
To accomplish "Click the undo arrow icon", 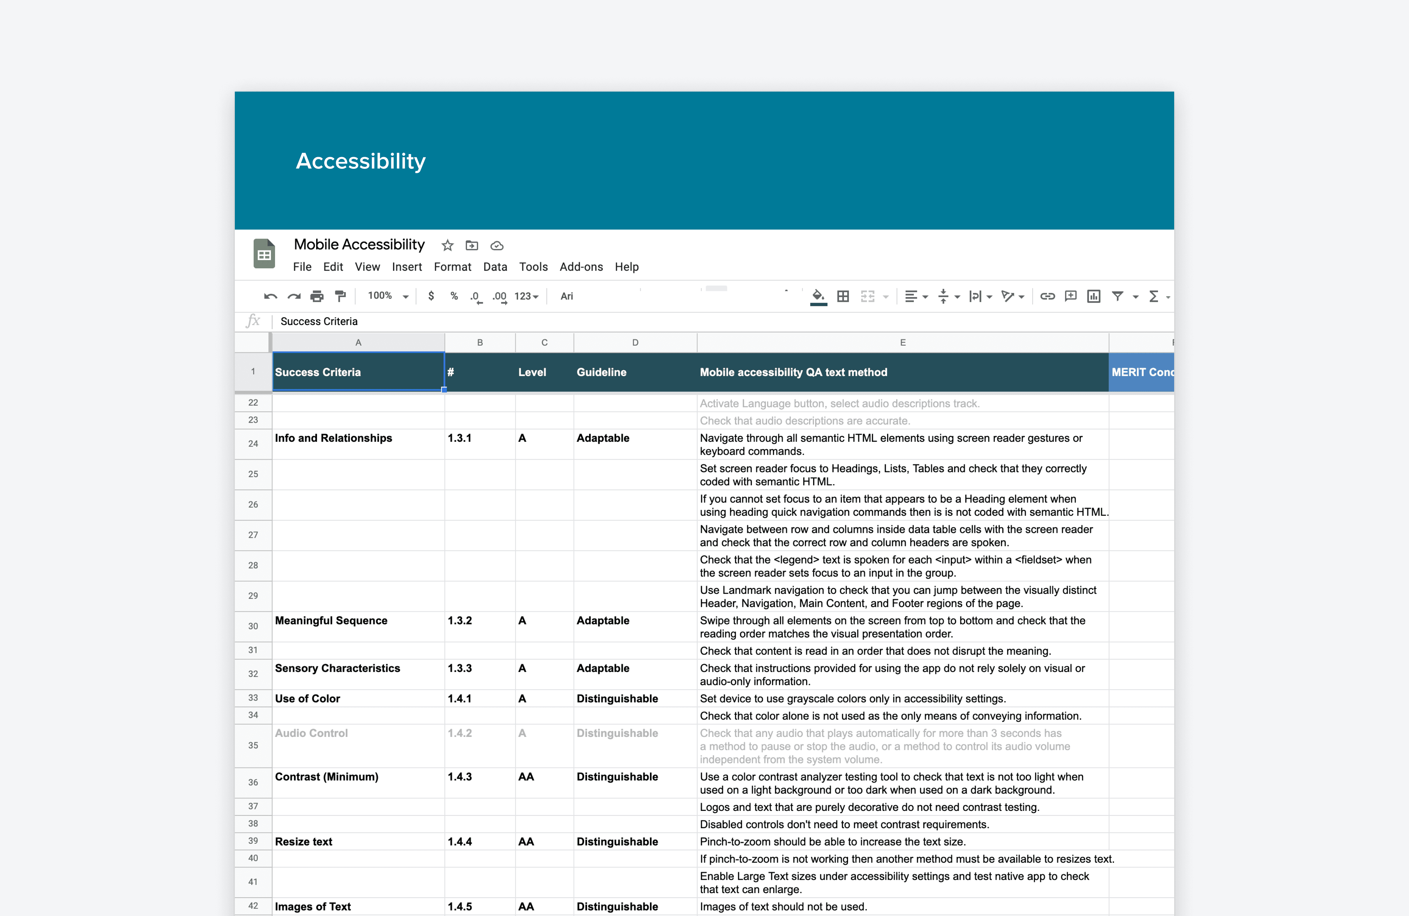I will pos(270,296).
